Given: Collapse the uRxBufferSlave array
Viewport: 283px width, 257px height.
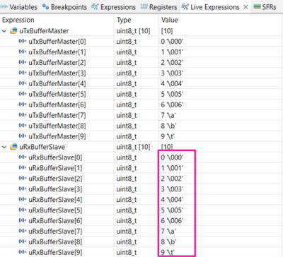Looking at the screenshot, I should tap(4, 147).
